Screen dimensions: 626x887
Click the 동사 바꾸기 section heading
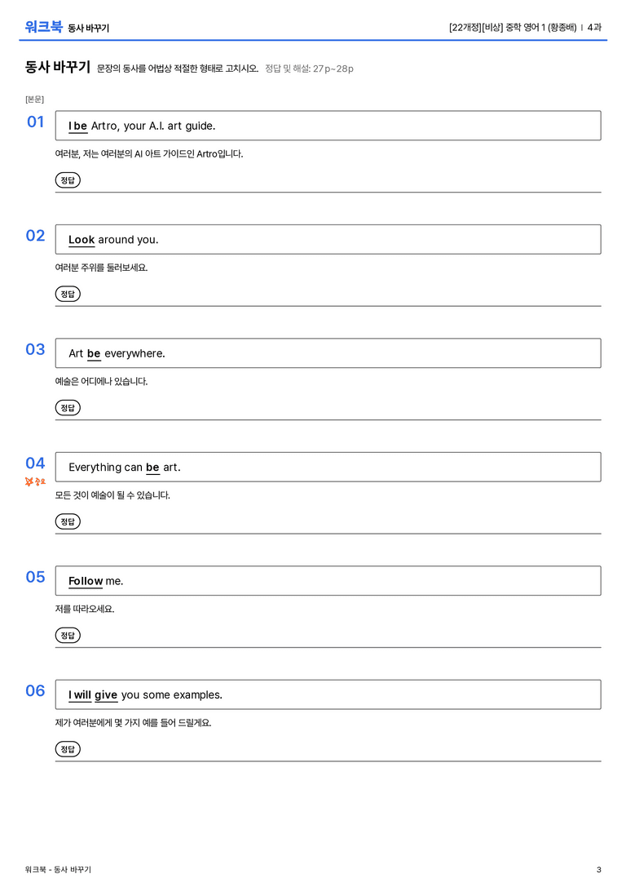(58, 67)
